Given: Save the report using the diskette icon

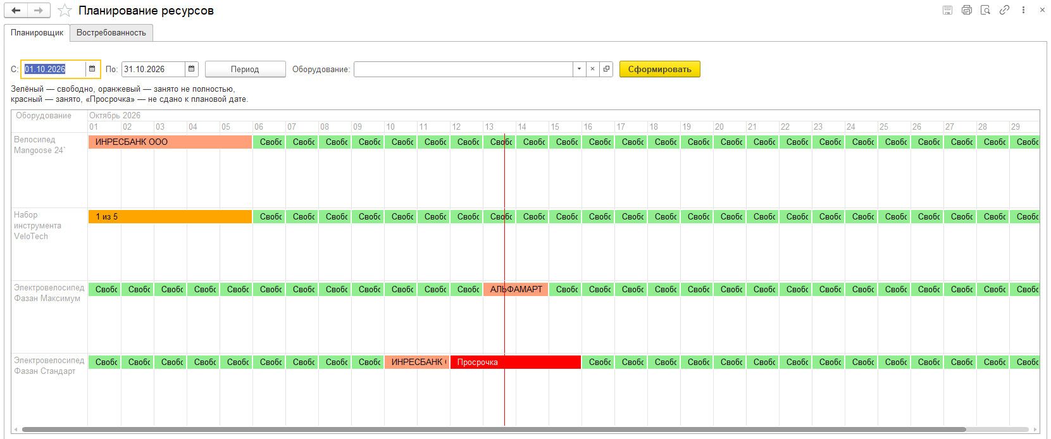Looking at the screenshot, I should coord(947,10).
